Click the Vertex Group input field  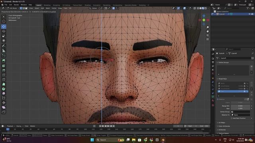click(x=241, y=112)
